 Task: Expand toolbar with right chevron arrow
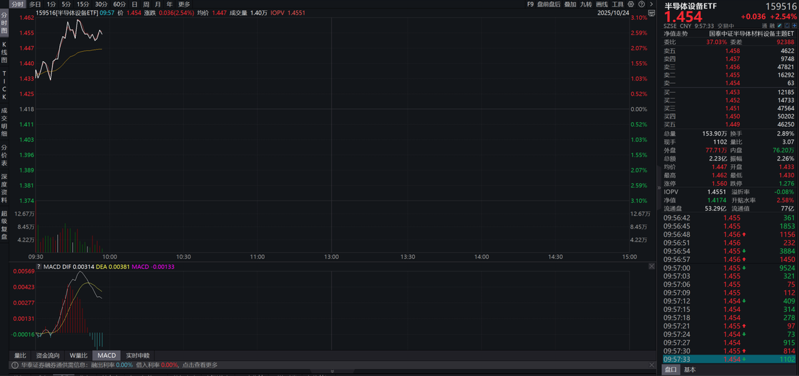(651, 4)
